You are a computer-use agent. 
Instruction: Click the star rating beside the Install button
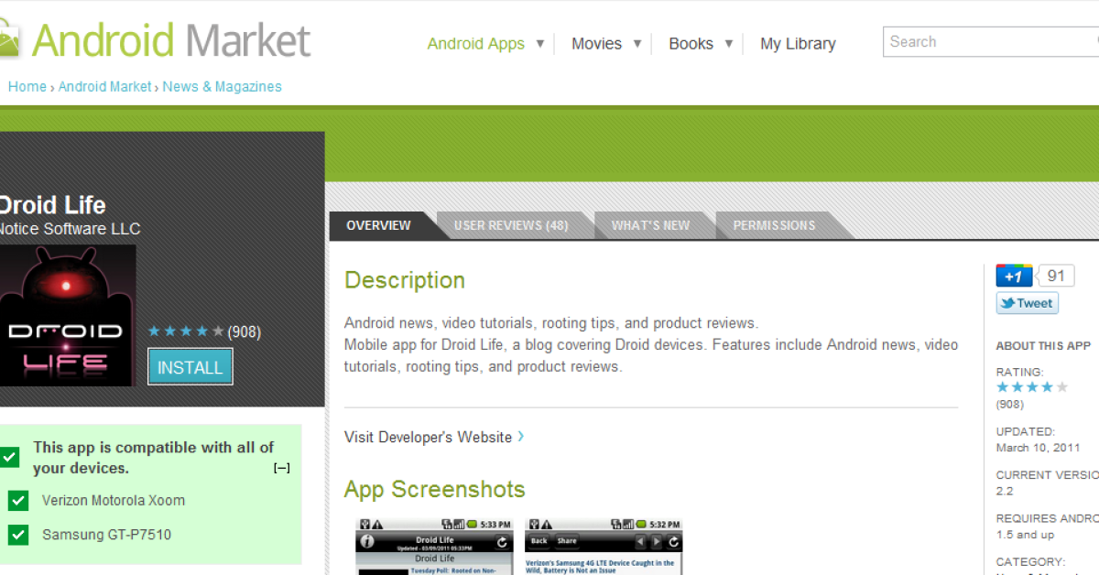point(186,331)
